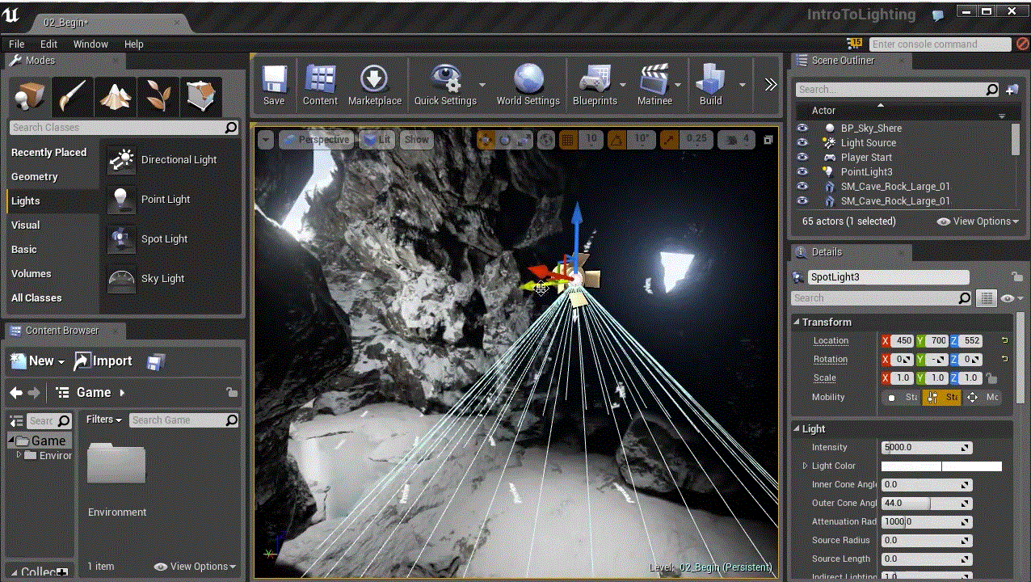Toggle visibility of BP_Sky_Shere actor

[x=802, y=128]
